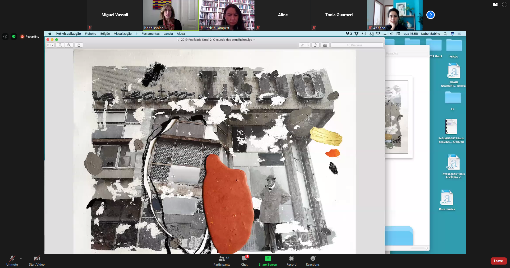Click the zoom out magnifier in Preview
This screenshot has width=510, height=268.
(60, 45)
